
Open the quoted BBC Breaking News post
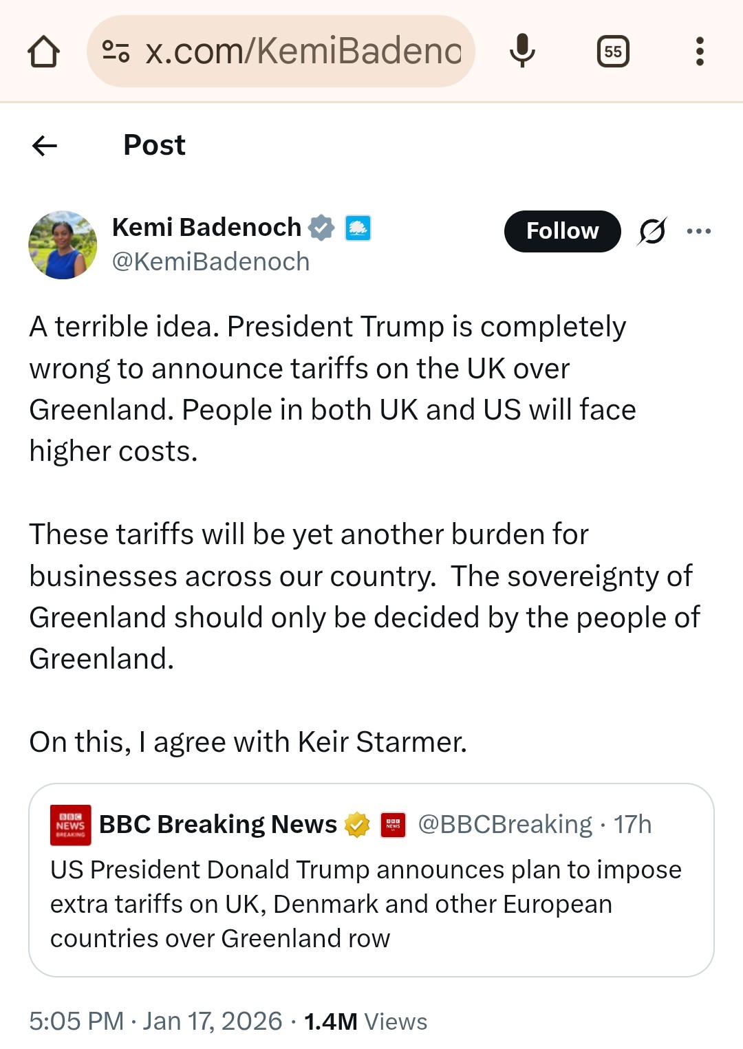(x=371, y=905)
